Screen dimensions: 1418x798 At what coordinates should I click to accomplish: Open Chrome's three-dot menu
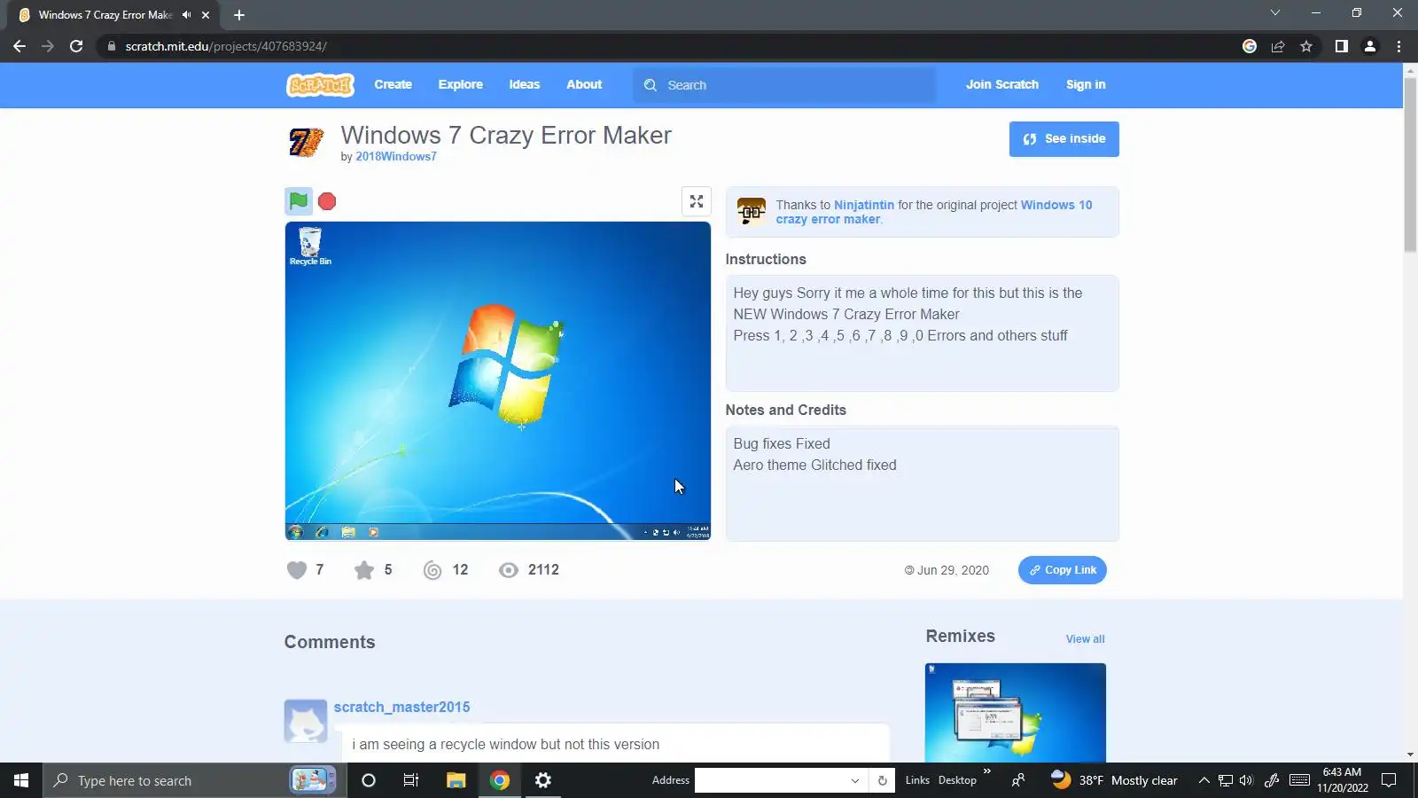pyautogui.click(x=1399, y=46)
